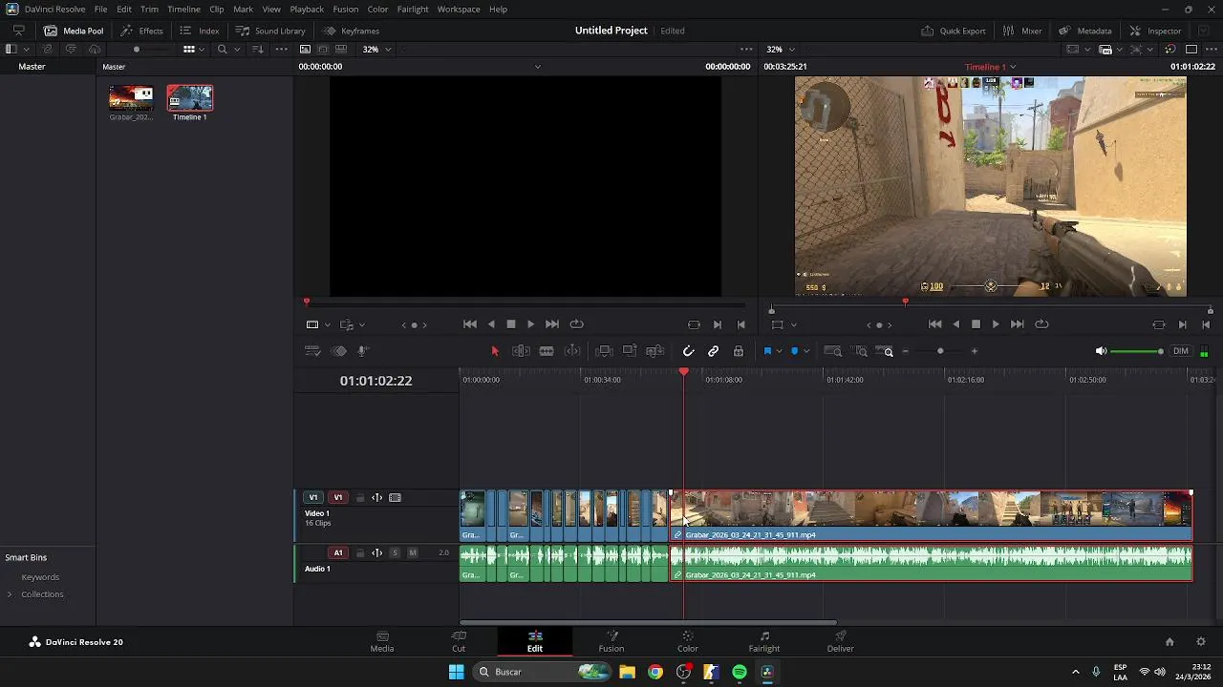The width and height of the screenshot is (1223, 687).
Task: Click the timeline zoom minus button
Action: pyautogui.click(x=906, y=351)
